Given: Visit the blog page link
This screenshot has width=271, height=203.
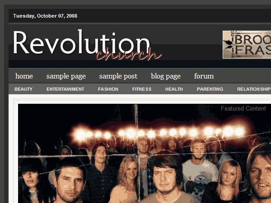Looking at the screenshot, I should (166, 76).
